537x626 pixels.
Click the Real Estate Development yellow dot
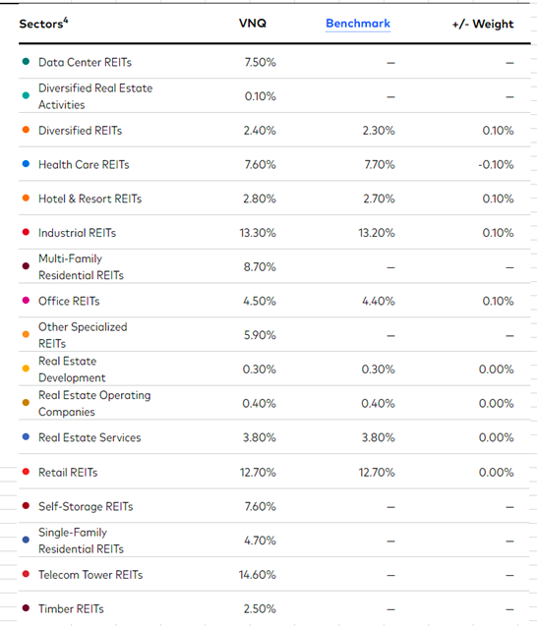coord(26,369)
